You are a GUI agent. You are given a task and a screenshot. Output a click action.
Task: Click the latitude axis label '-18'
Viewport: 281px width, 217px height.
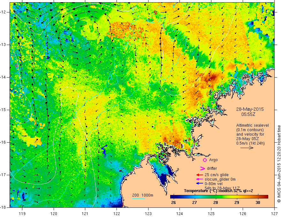(x=4, y=207)
